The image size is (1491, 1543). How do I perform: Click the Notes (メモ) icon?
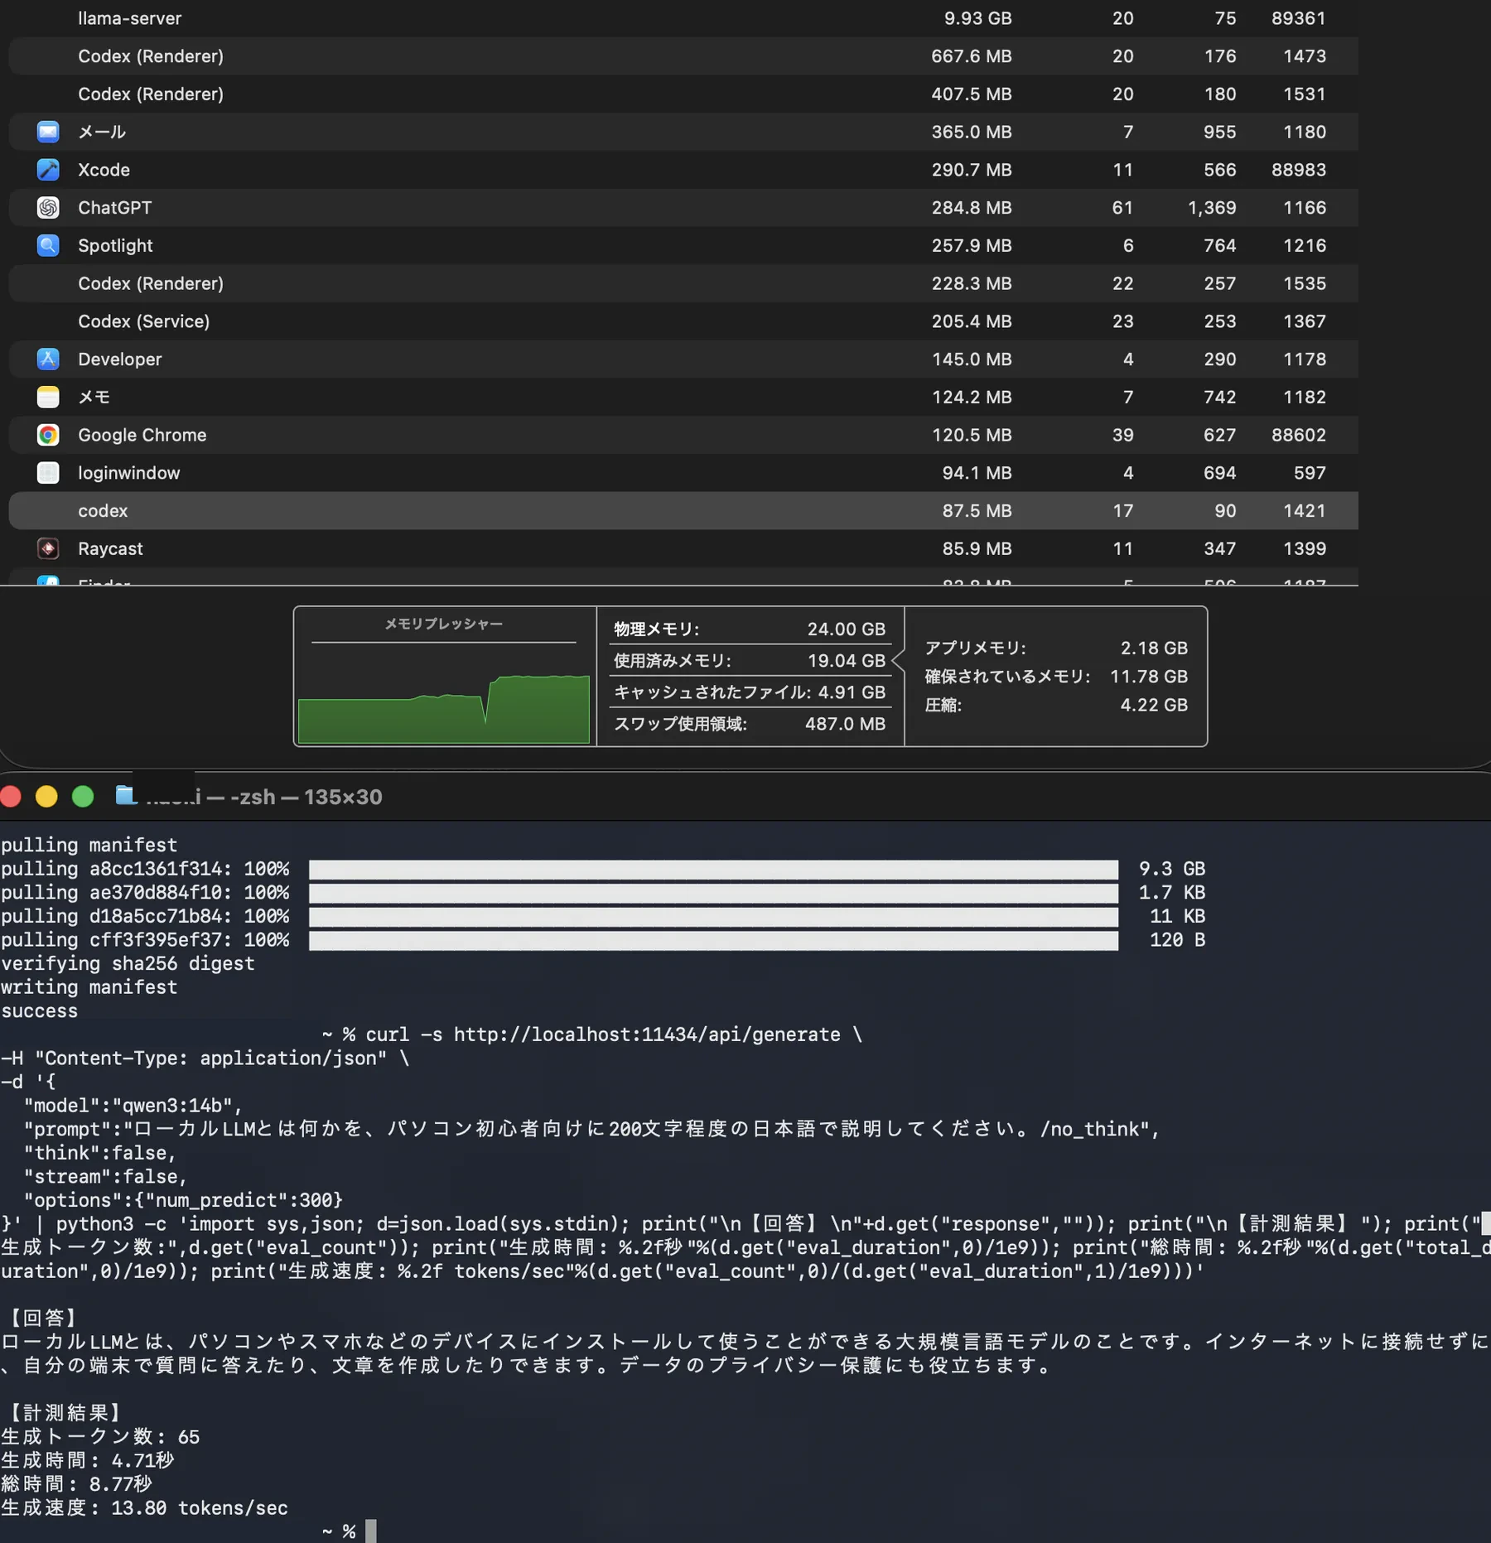coord(48,397)
